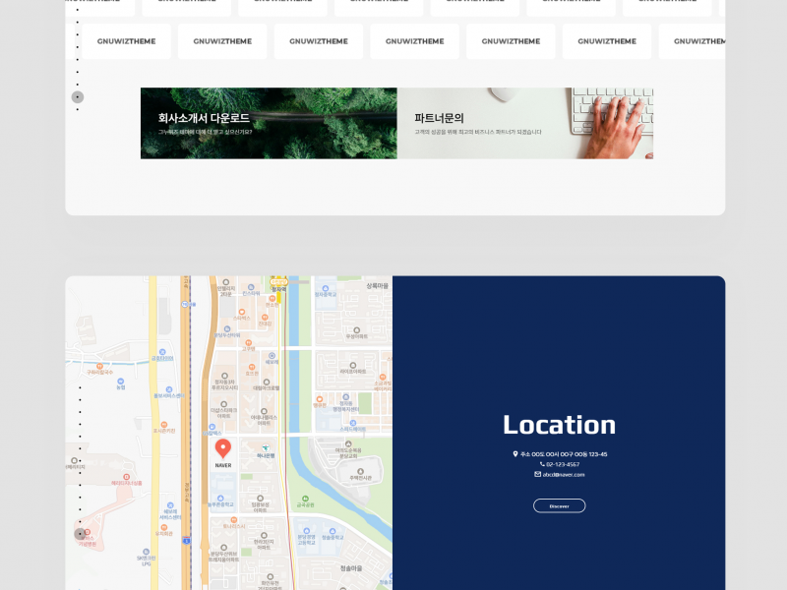This screenshot has width=787, height=590.
Task: Click the 청솔마을 label on the map
Action: point(351,568)
